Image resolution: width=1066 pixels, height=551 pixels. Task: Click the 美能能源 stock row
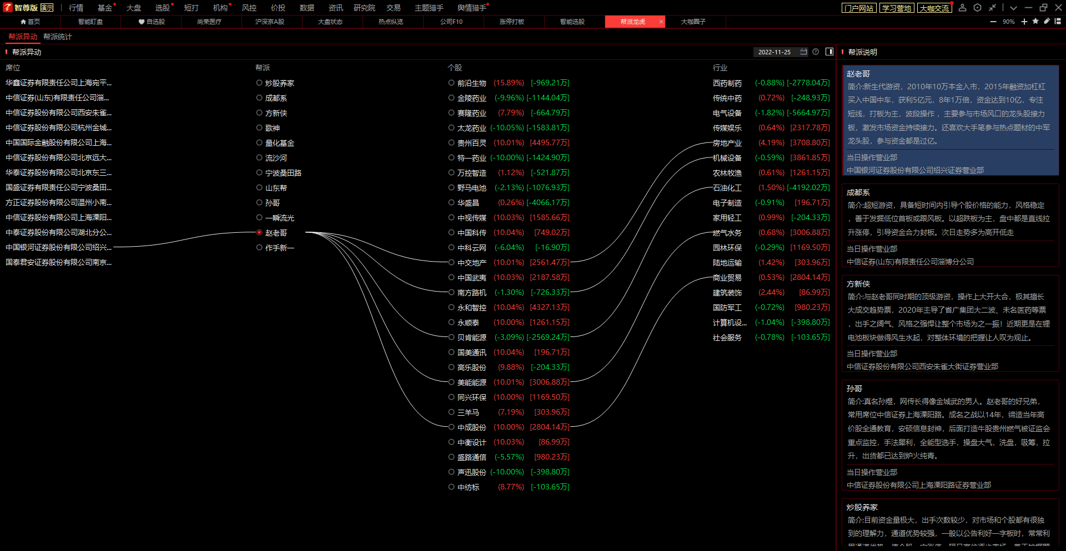[x=509, y=382]
